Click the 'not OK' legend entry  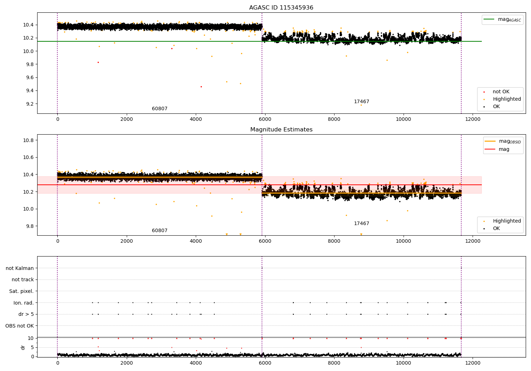point(501,92)
